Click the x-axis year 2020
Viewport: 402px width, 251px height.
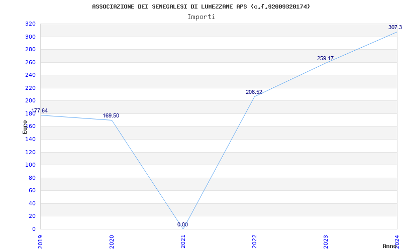click(112, 241)
